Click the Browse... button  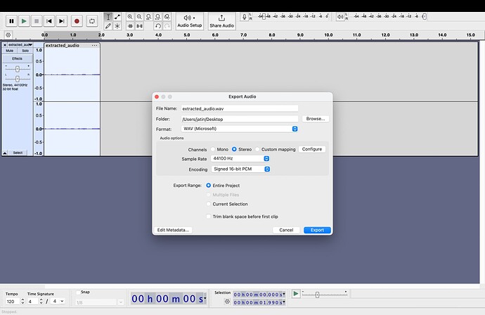coord(316,119)
